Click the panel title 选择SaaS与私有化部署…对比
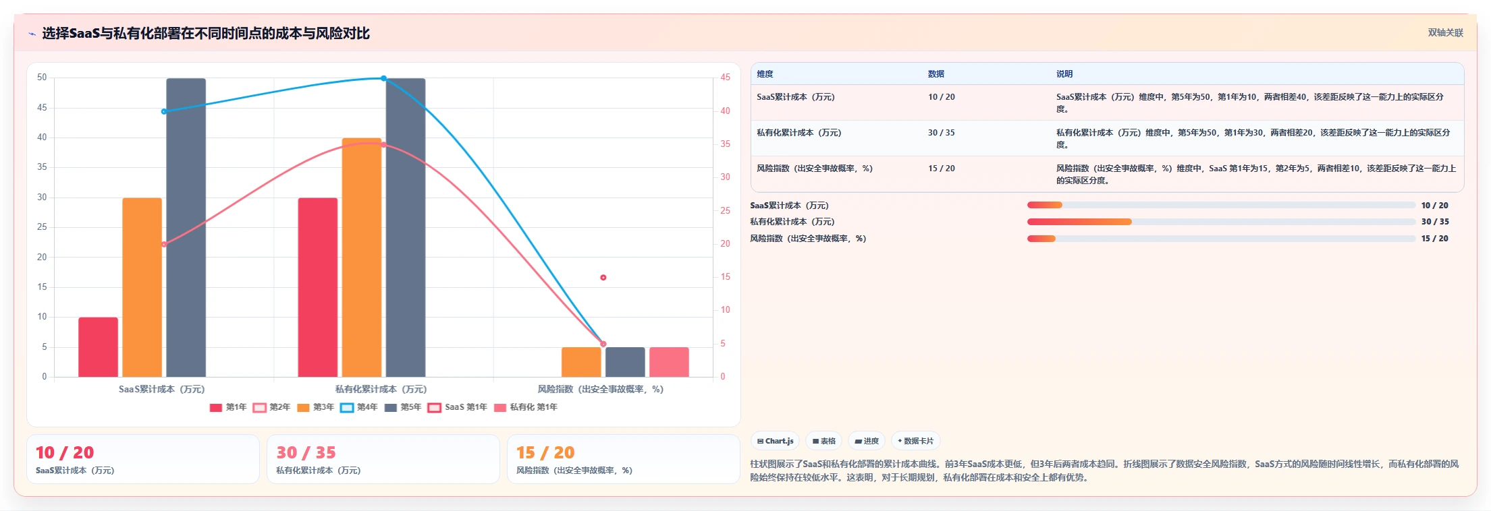The width and height of the screenshot is (1491, 511). pos(206,34)
